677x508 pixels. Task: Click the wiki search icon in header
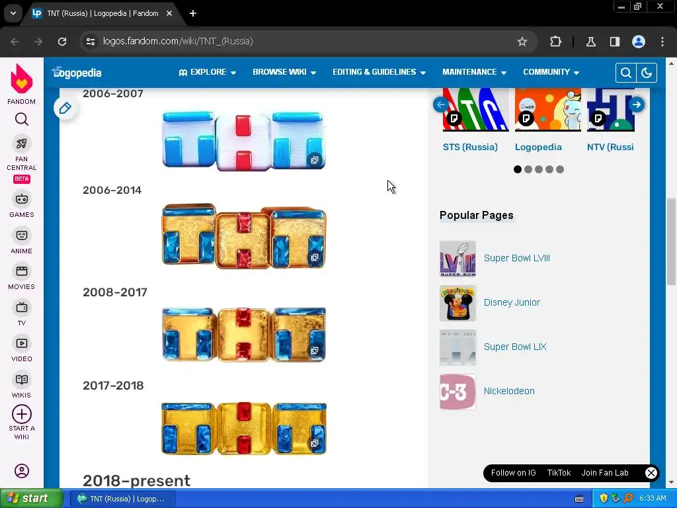pyautogui.click(x=625, y=73)
